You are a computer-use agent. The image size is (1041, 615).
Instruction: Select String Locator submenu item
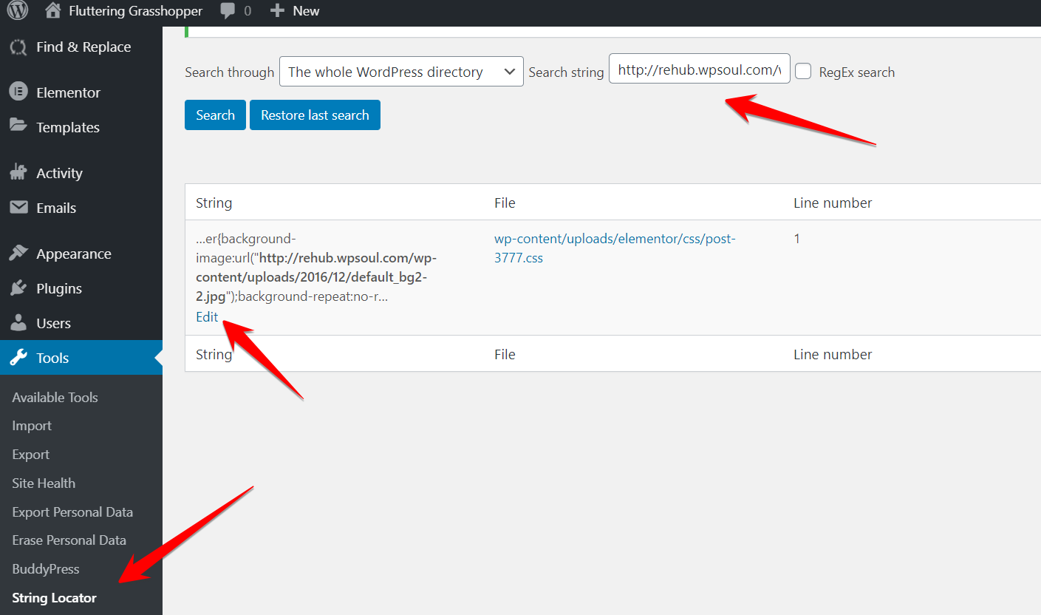(54, 598)
